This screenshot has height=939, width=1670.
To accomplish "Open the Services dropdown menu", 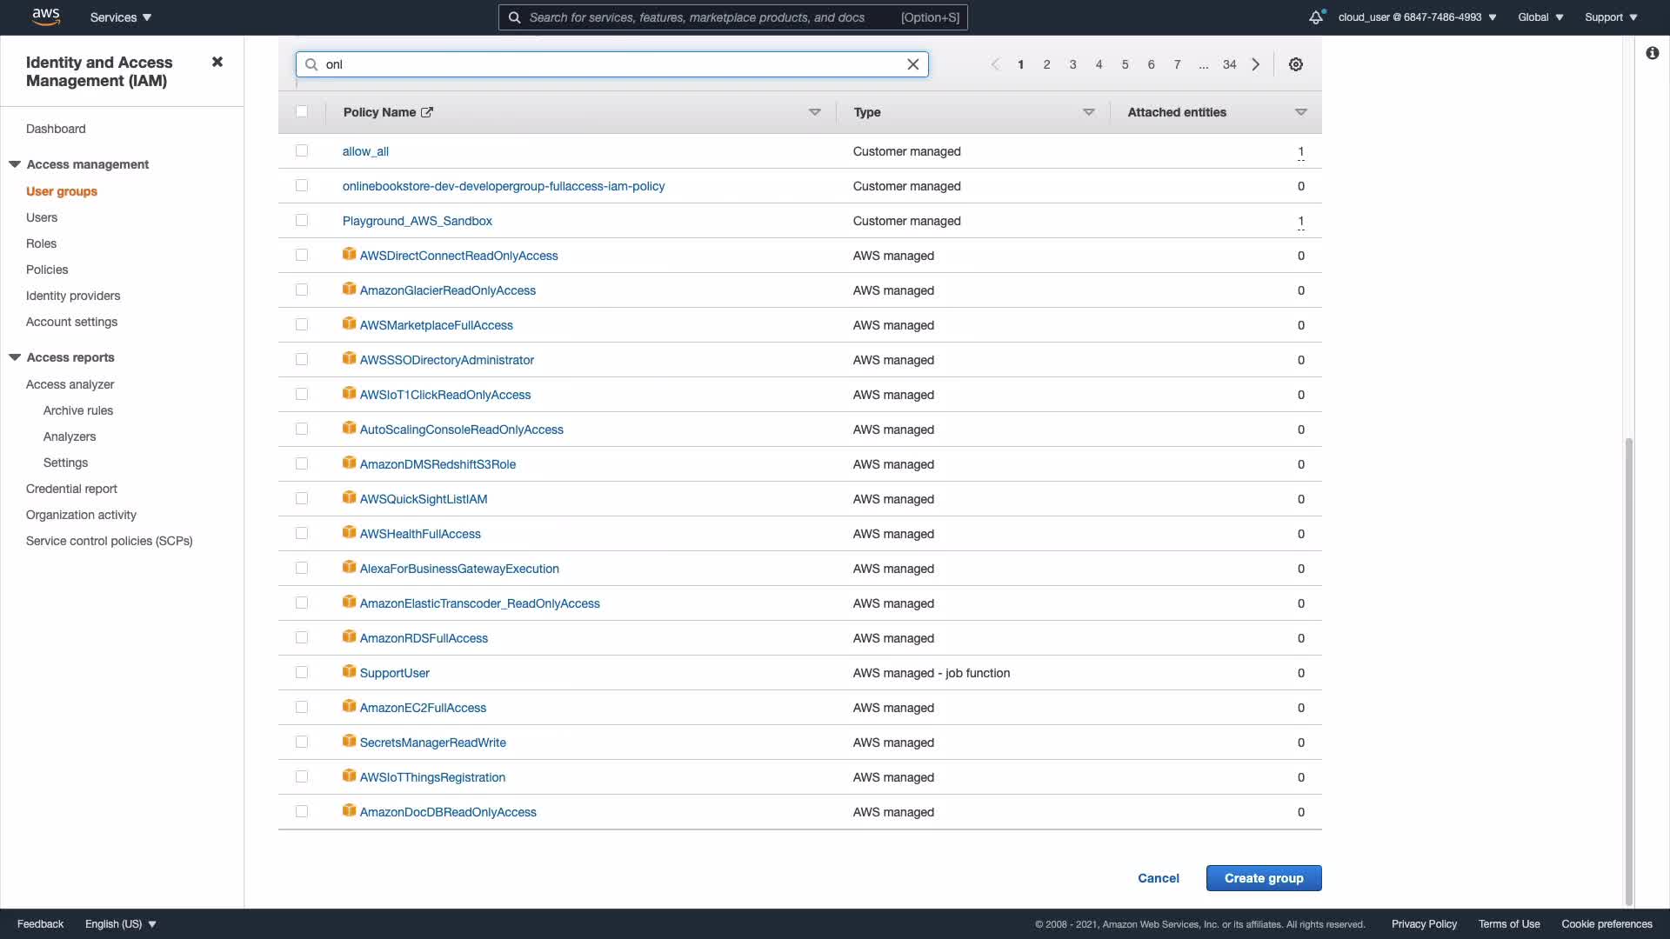I will [x=121, y=17].
